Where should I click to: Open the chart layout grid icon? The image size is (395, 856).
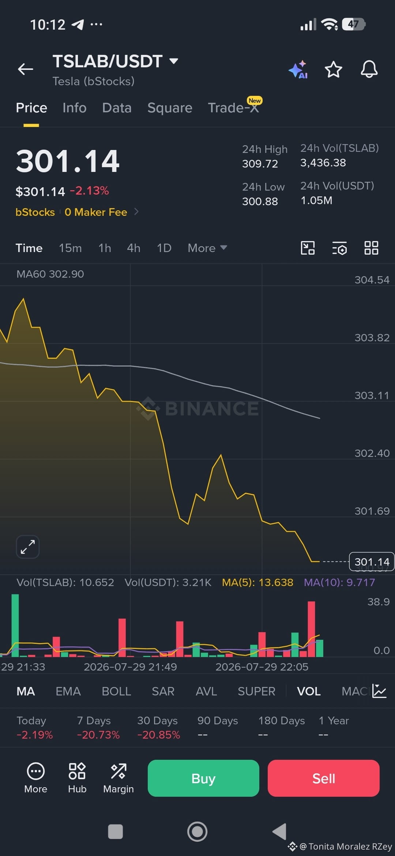371,248
